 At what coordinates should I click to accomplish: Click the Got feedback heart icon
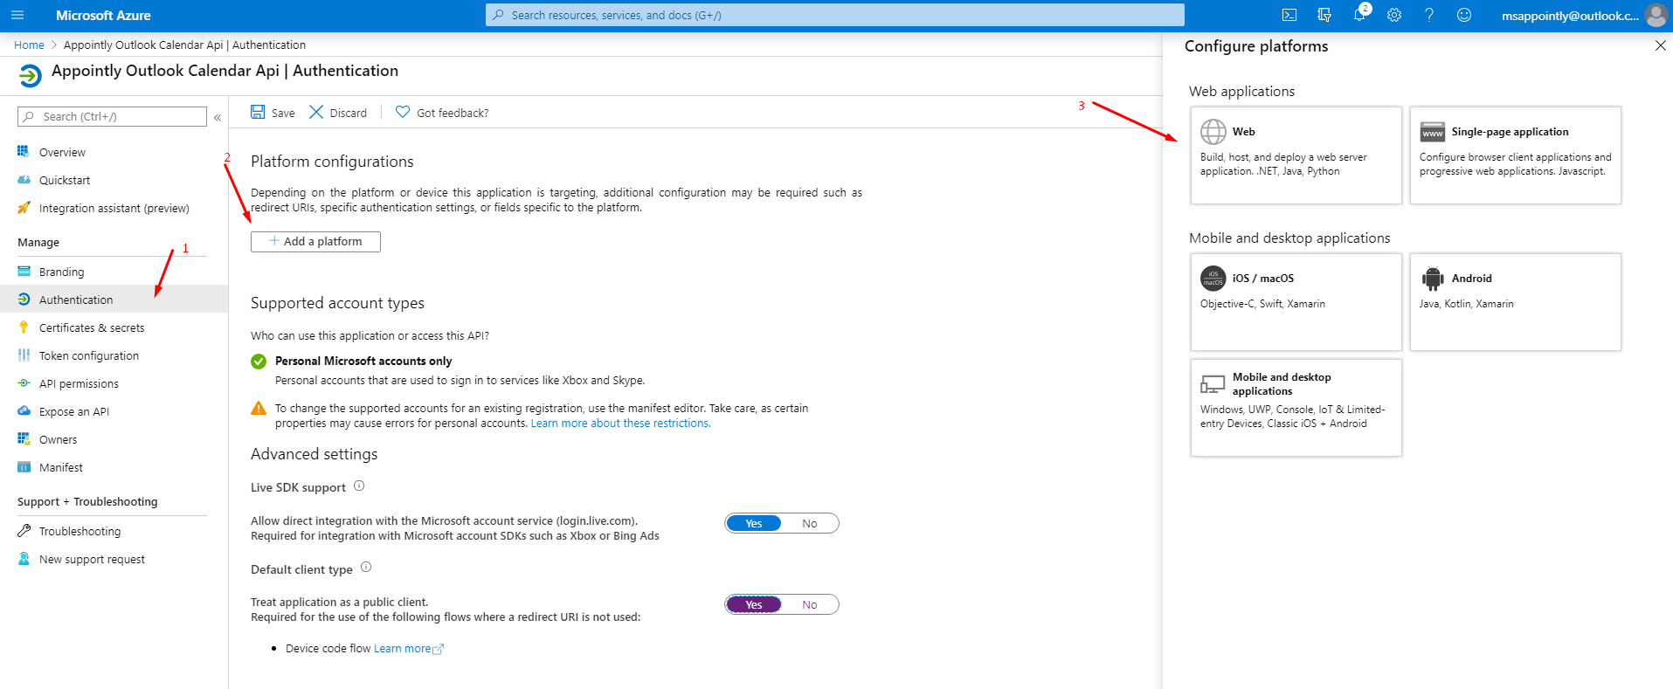coord(403,112)
